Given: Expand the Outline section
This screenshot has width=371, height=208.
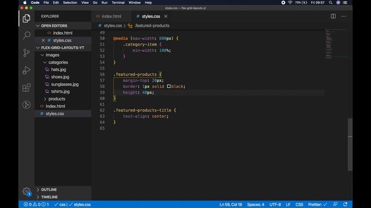Looking at the screenshot, I should tap(38, 190).
